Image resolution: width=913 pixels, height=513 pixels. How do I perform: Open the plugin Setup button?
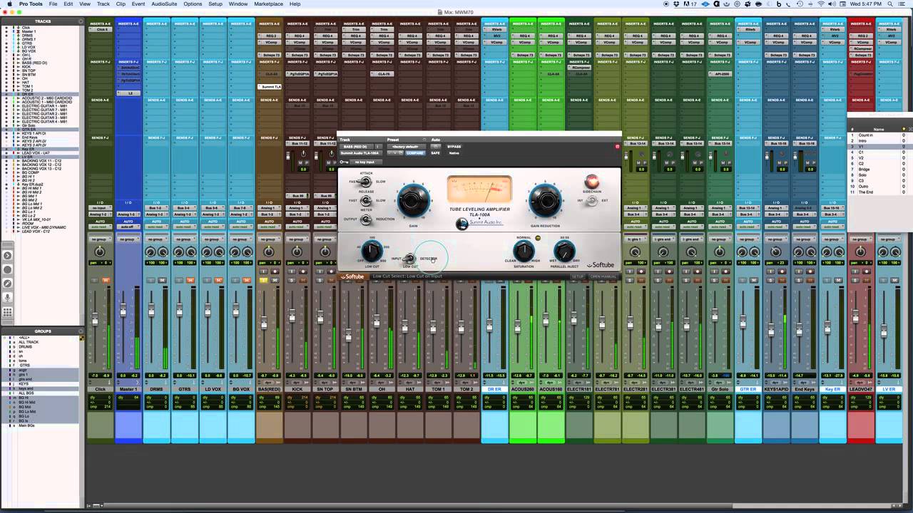577,276
